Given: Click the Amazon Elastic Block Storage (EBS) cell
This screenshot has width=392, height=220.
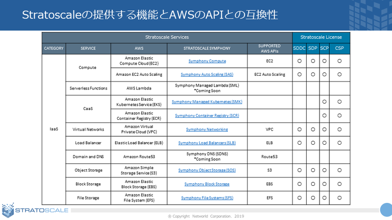Looking at the screenshot, I should click(139, 184).
